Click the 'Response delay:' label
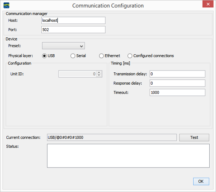Screen dimensions: 216x192 coord(128,83)
